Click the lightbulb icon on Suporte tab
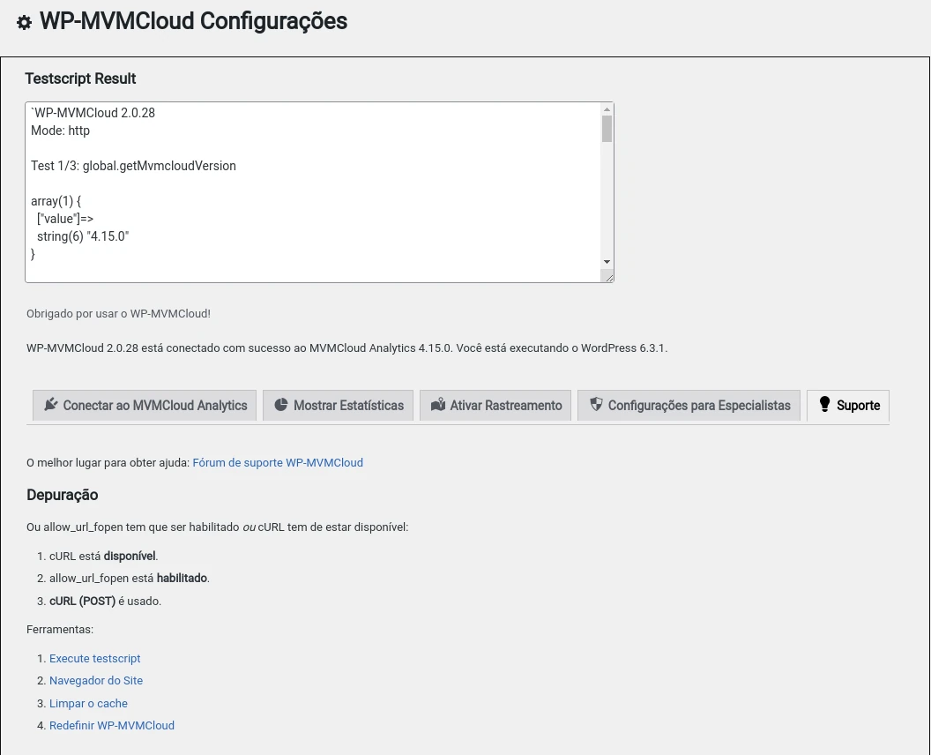931x755 pixels. pos(824,405)
